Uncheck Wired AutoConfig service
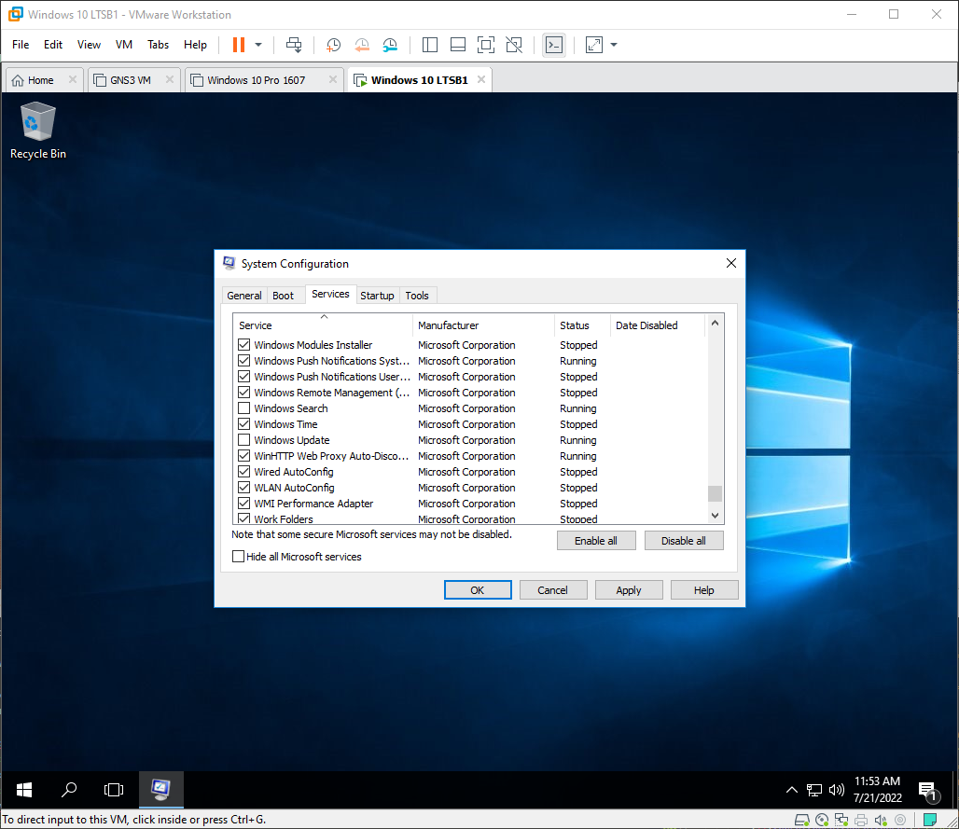This screenshot has width=959, height=829. [x=244, y=472]
